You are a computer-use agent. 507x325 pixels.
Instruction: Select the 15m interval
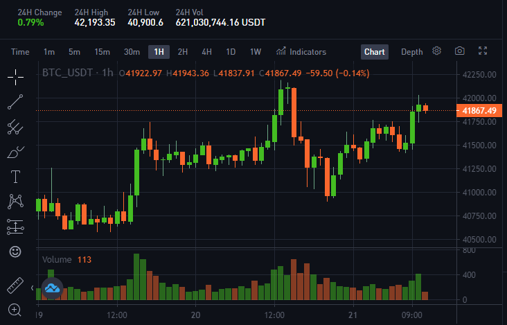103,52
